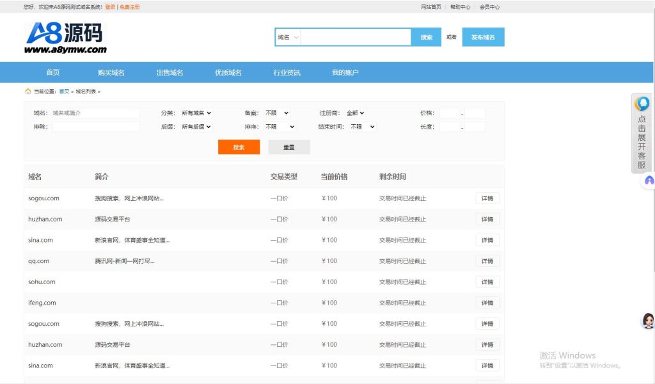Go to 首页 in navigation bar
The height and width of the screenshot is (384, 655).
point(52,72)
